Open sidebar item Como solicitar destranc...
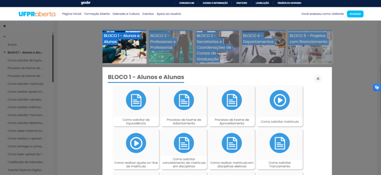The width and height of the screenshot is (381, 175). coord(26,123)
